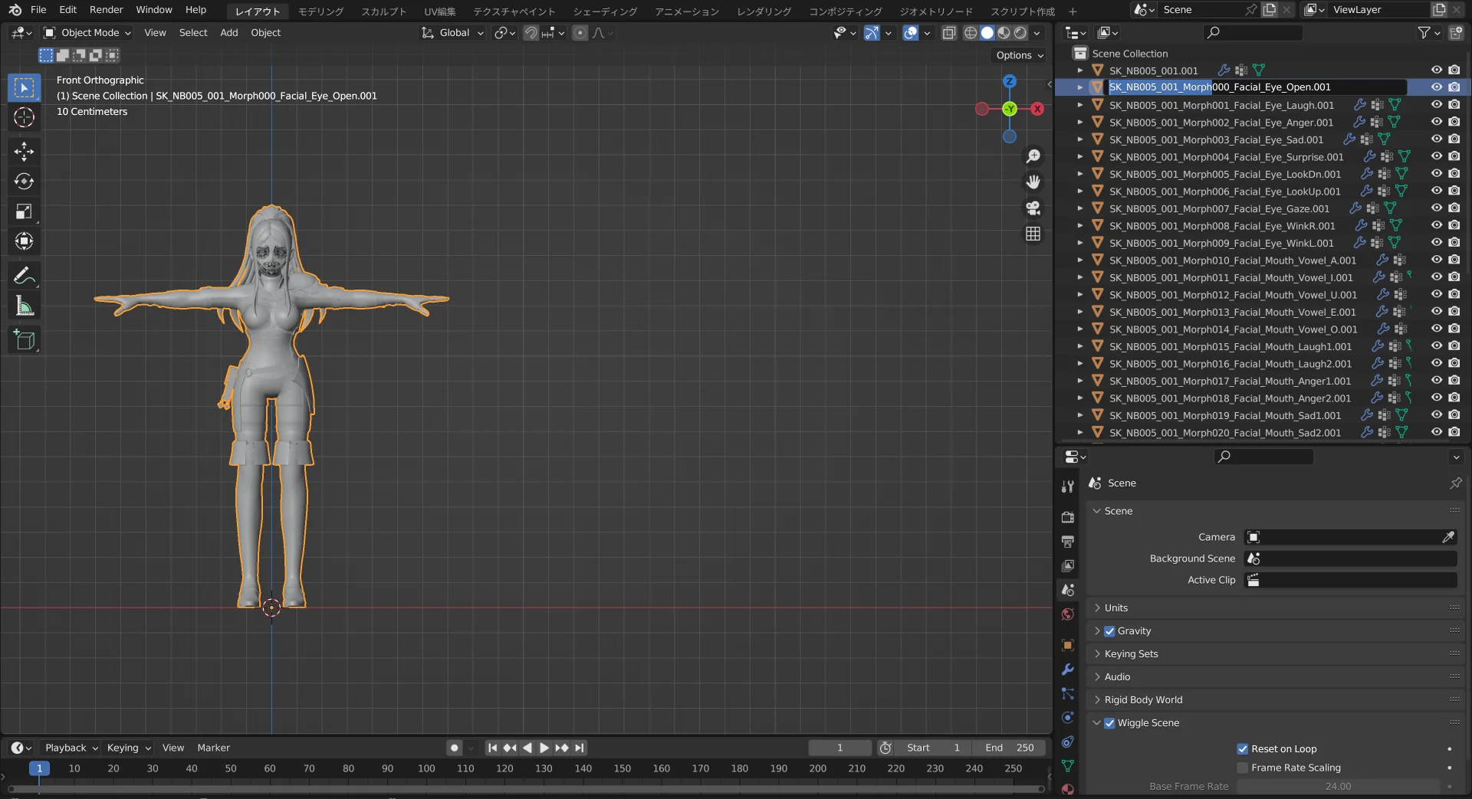Open the File menu
Viewport: 1472px width, 799px height.
(38, 10)
